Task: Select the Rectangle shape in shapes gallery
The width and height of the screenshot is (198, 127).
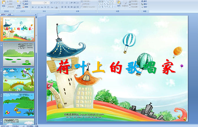Action: click(x=110, y=1)
